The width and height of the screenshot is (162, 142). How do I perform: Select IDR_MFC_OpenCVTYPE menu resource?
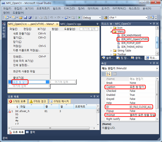[x=134, y=39]
